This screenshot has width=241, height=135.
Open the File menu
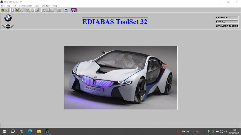(x=3, y=6)
